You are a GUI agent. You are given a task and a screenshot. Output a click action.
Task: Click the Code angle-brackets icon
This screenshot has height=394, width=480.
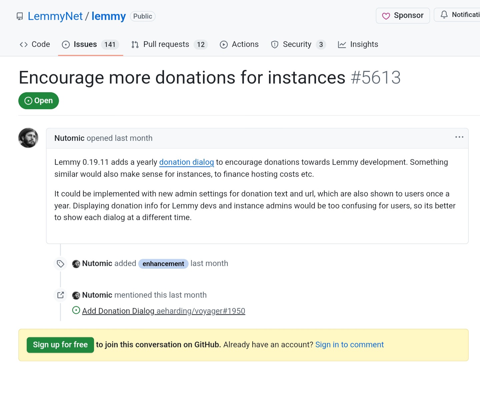coord(24,45)
